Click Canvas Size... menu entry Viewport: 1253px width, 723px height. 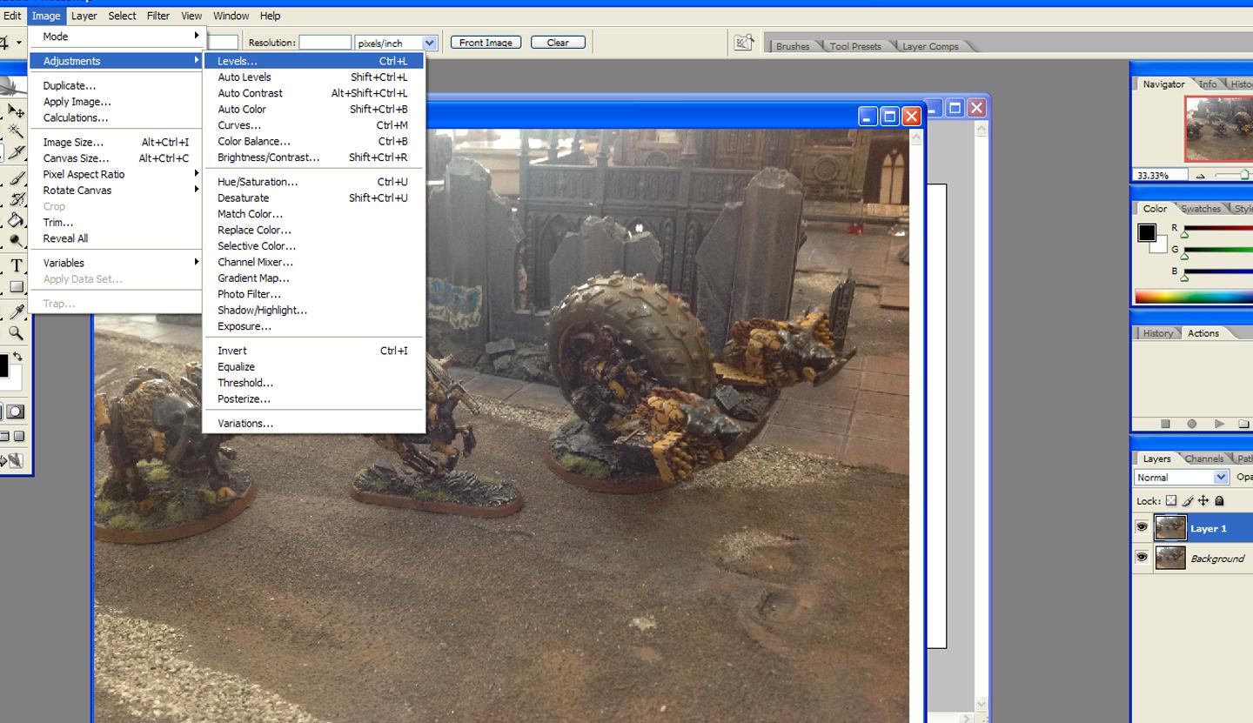point(116,158)
